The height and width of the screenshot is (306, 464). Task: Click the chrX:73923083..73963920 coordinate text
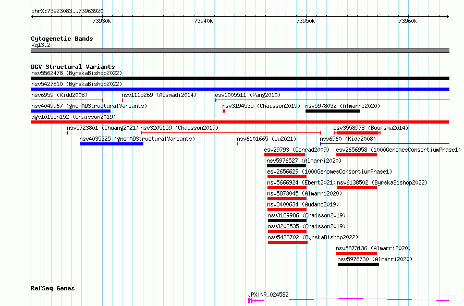[x=67, y=11]
